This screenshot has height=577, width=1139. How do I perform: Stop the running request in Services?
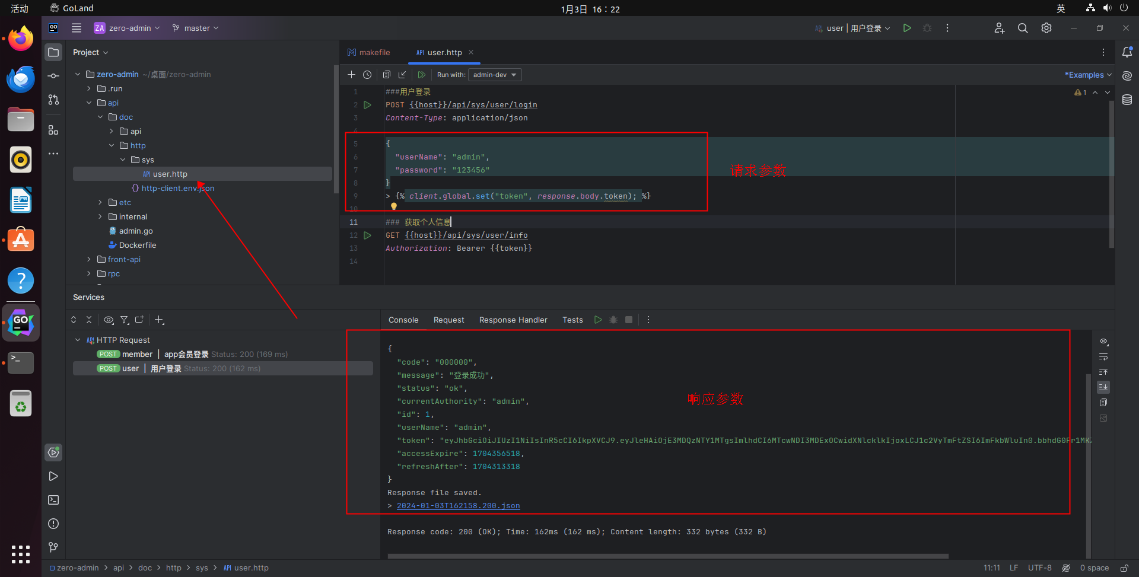coord(629,320)
